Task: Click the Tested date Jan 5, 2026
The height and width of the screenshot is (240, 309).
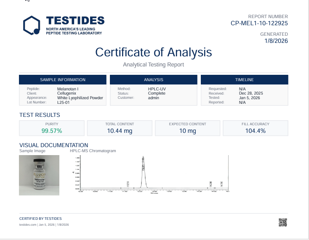Action: (249, 98)
